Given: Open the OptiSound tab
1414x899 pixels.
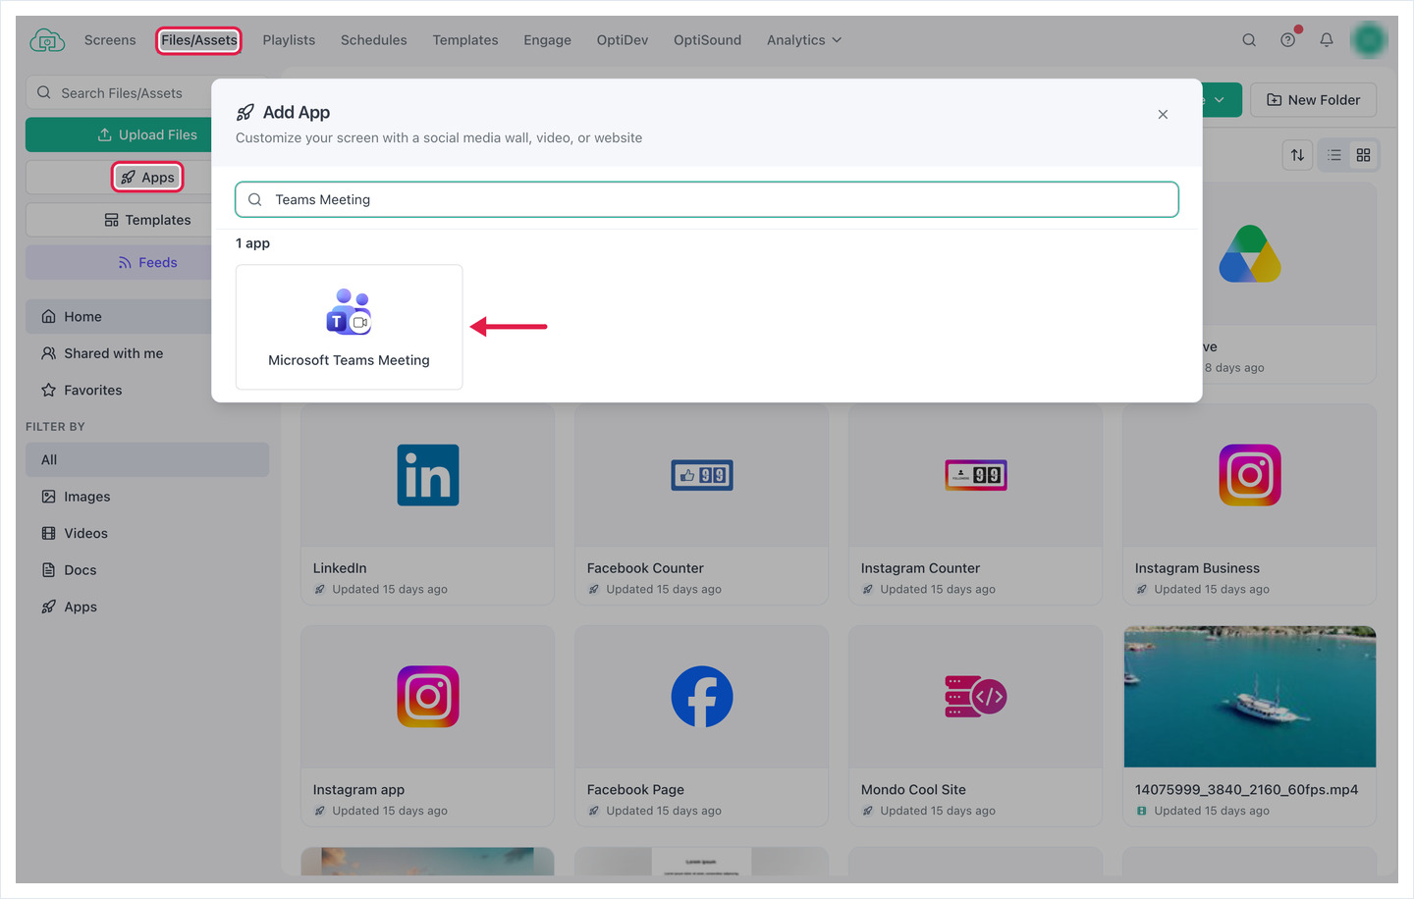Looking at the screenshot, I should pos(707,40).
